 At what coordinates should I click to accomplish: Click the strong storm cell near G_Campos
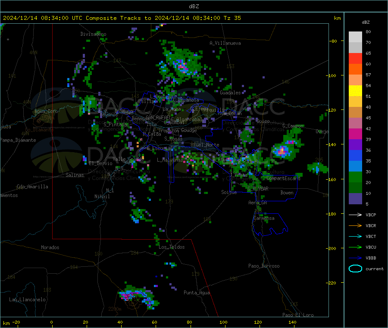coord(282,151)
